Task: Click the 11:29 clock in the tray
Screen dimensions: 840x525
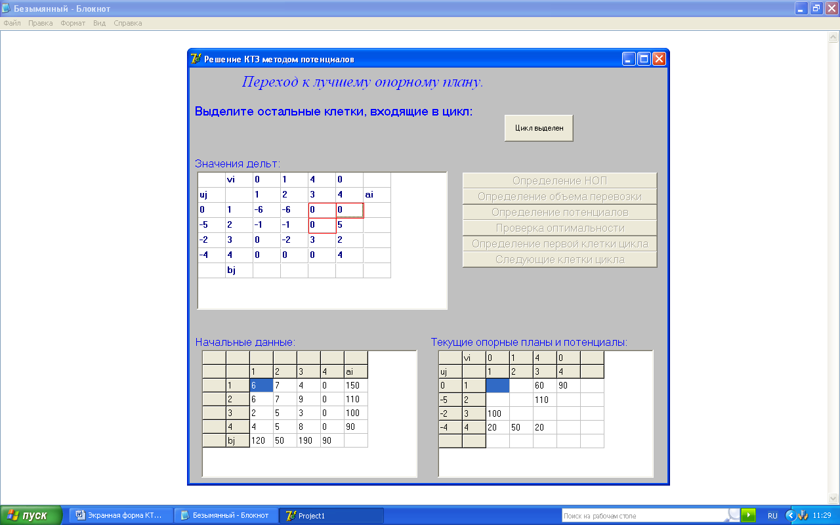Action: [x=822, y=516]
